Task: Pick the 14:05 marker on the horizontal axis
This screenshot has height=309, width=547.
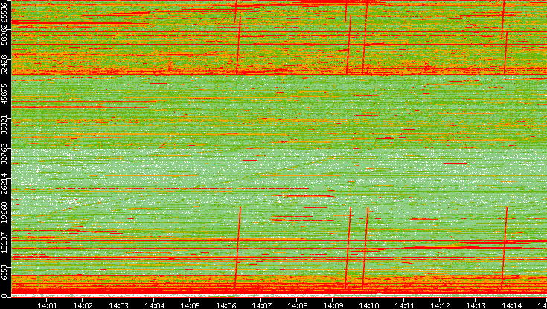Action: (x=190, y=304)
